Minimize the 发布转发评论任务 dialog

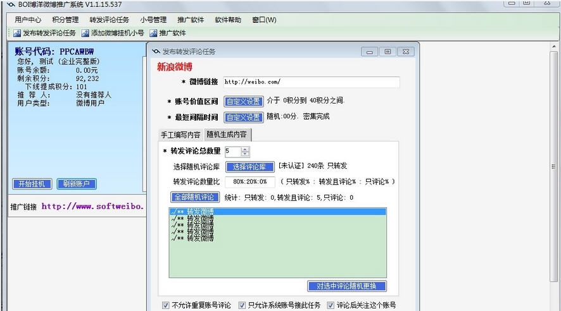pos(370,52)
